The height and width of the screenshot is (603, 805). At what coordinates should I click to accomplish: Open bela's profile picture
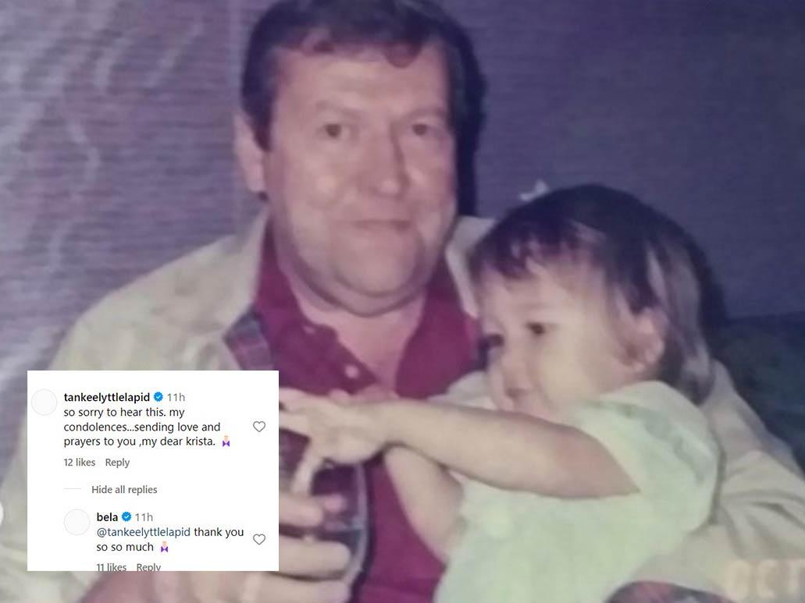click(x=77, y=522)
